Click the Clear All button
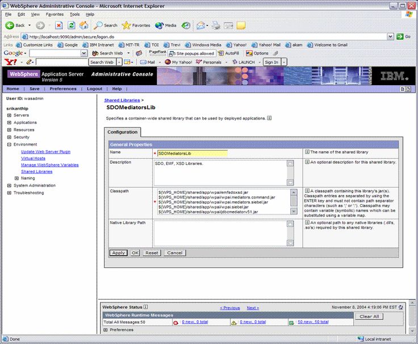This screenshot has width=418, height=344. (x=369, y=316)
